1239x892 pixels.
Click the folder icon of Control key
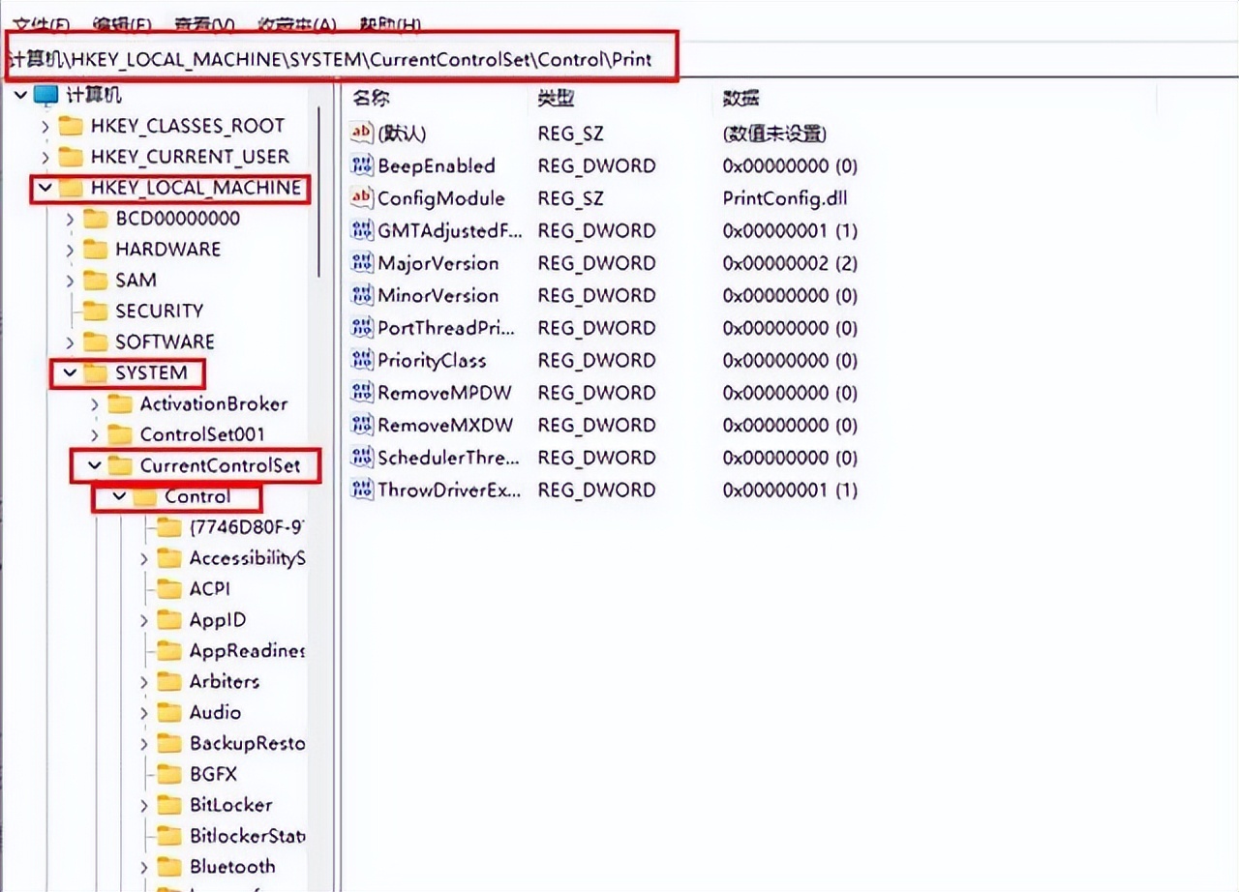click(x=145, y=496)
